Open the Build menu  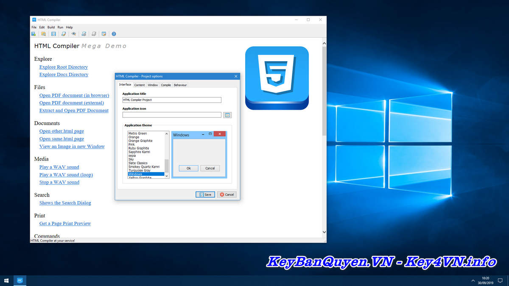pos(51,27)
